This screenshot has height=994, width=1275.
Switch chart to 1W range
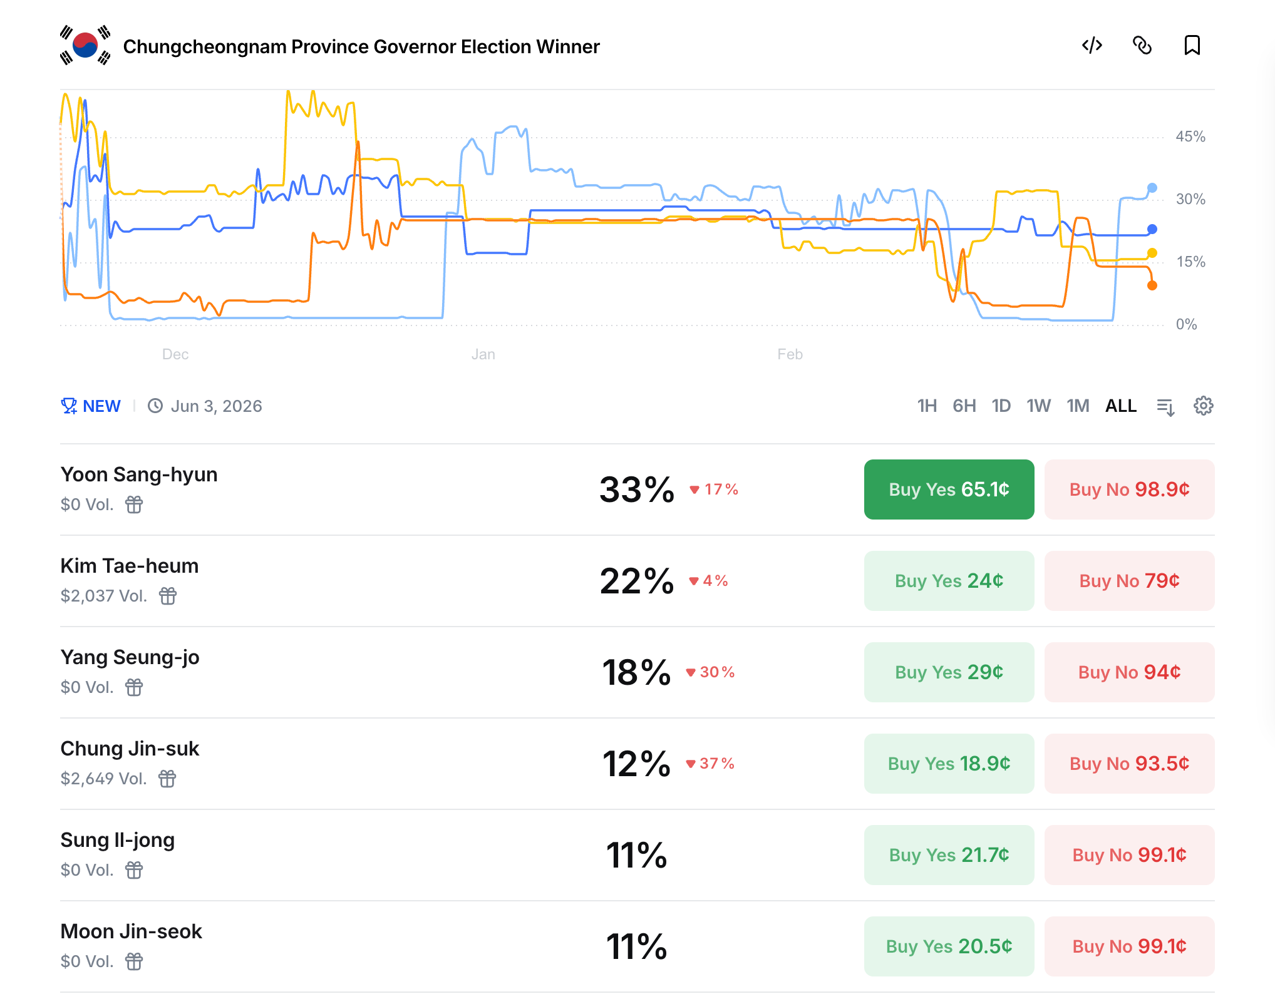[1038, 406]
